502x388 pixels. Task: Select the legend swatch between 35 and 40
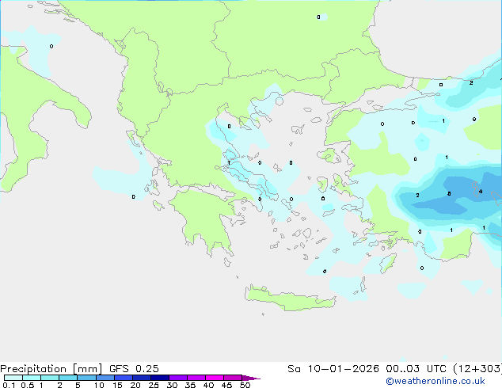pos(196,378)
